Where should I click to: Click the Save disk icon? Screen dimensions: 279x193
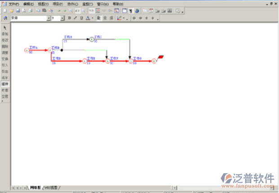pyautogui.click(x=17, y=10)
